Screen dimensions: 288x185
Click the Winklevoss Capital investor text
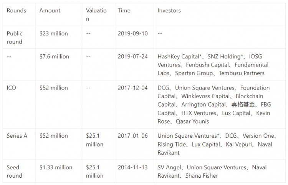tap(205, 96)
